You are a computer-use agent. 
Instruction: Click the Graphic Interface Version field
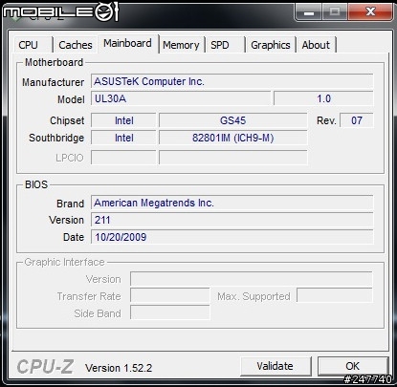252,279
